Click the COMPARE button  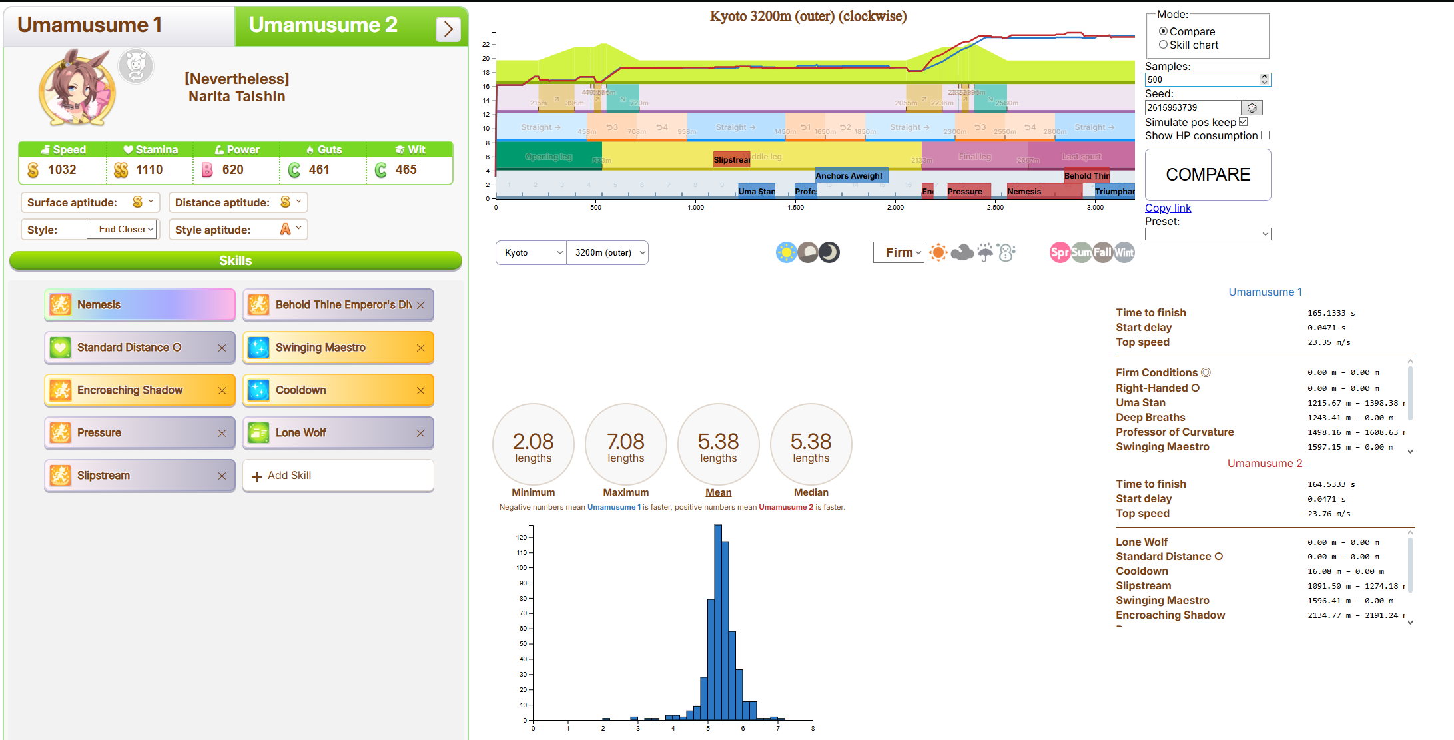click(x=1208, y=175)
